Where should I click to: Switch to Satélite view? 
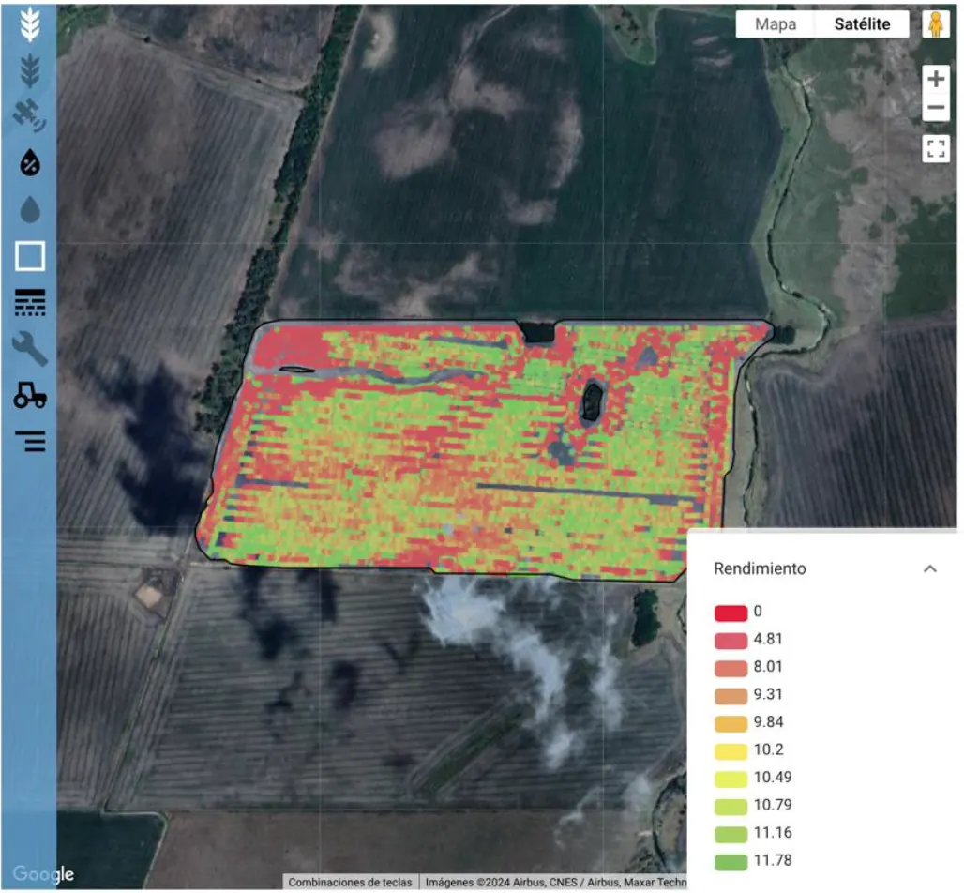point(862,24)
